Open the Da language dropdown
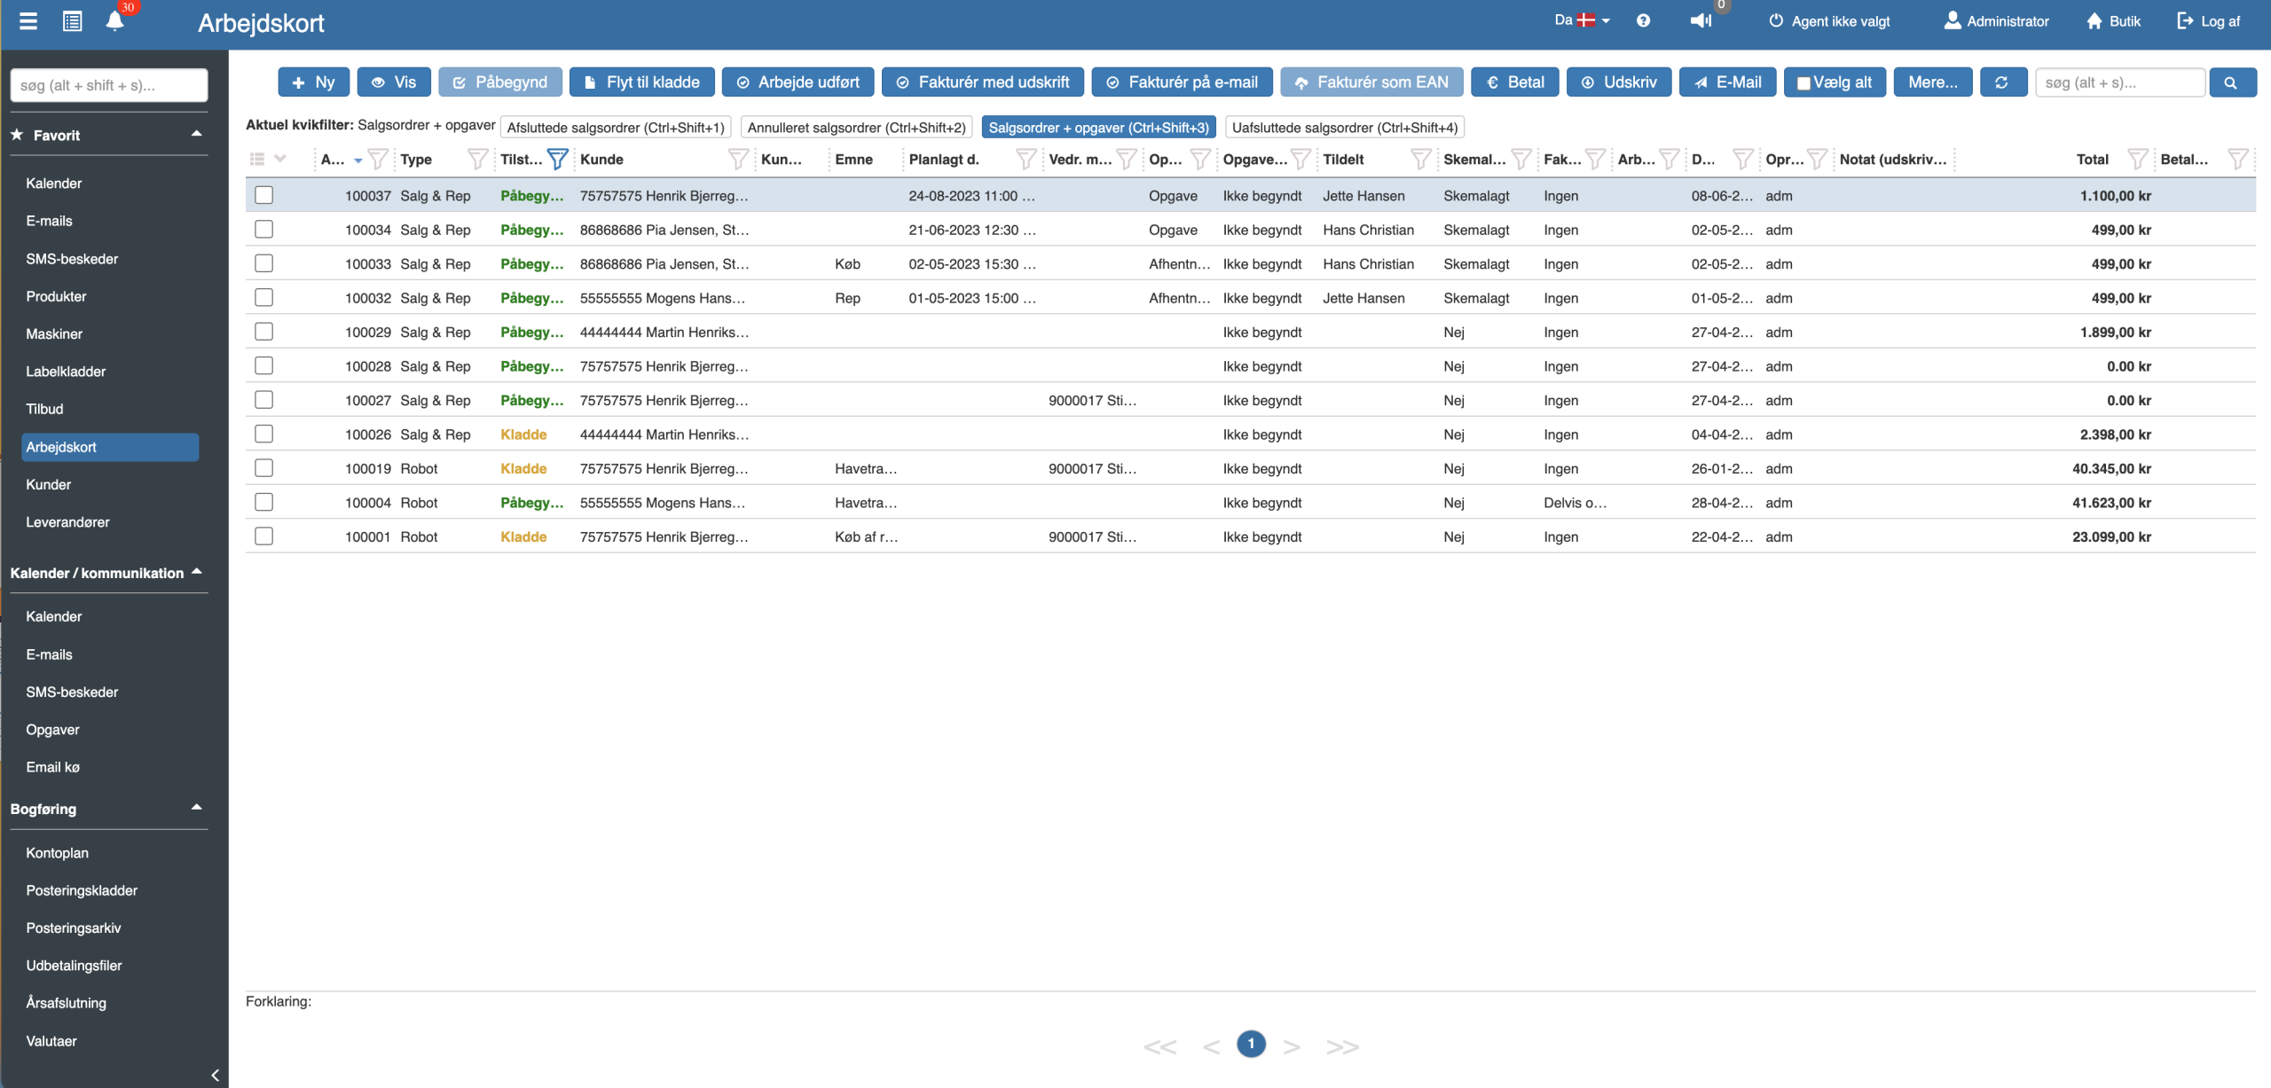This screenshot has width=2271, height=1088. [x=1582, y=20]
